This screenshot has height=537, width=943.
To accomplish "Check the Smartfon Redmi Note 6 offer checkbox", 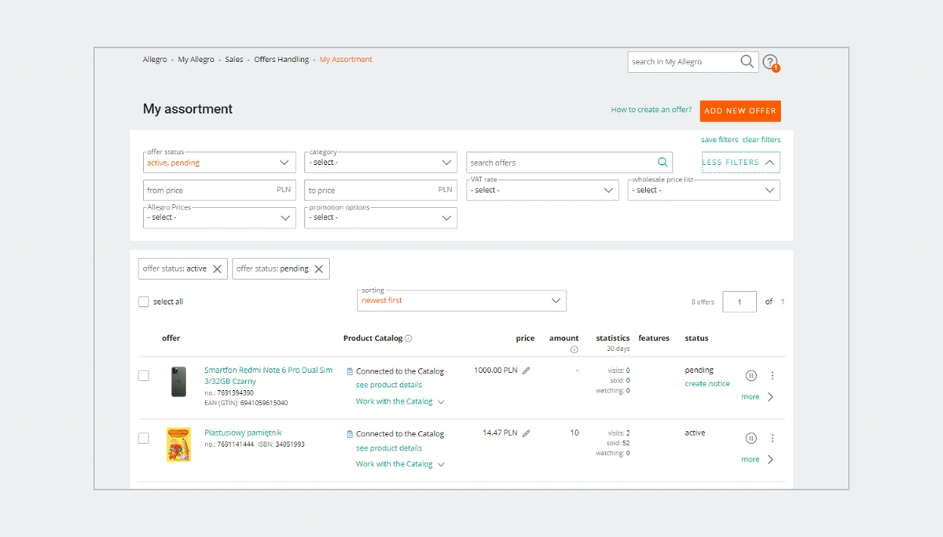I will point(144,375).
